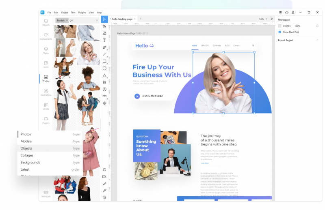Click the cloud sync icon
The height and width of the screenshot is (210, 325).
(287, 13)
